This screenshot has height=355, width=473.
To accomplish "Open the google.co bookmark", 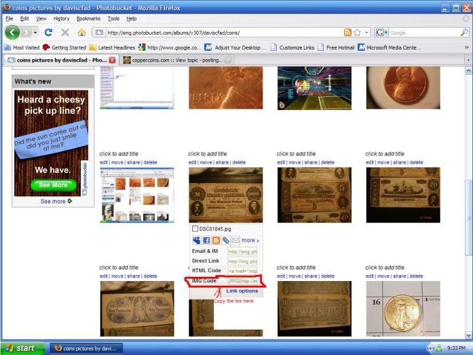I will tap(170, 48).
